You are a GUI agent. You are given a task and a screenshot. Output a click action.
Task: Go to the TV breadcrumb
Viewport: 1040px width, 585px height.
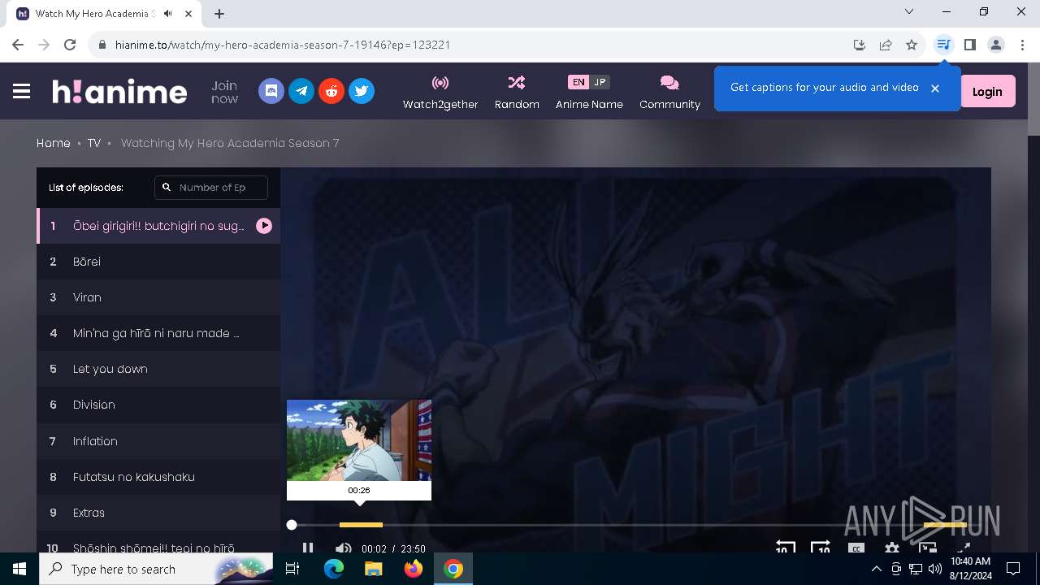tap(94, 143)
